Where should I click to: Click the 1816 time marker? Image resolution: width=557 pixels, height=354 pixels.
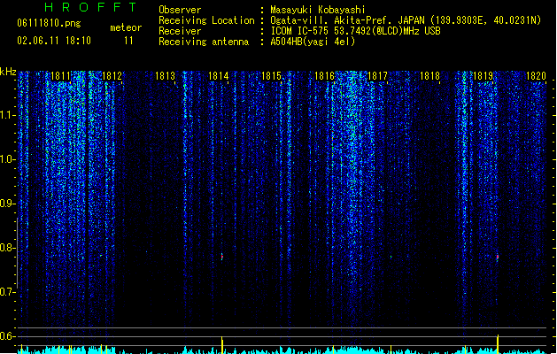pyautogui.click(x=324, y=76)
